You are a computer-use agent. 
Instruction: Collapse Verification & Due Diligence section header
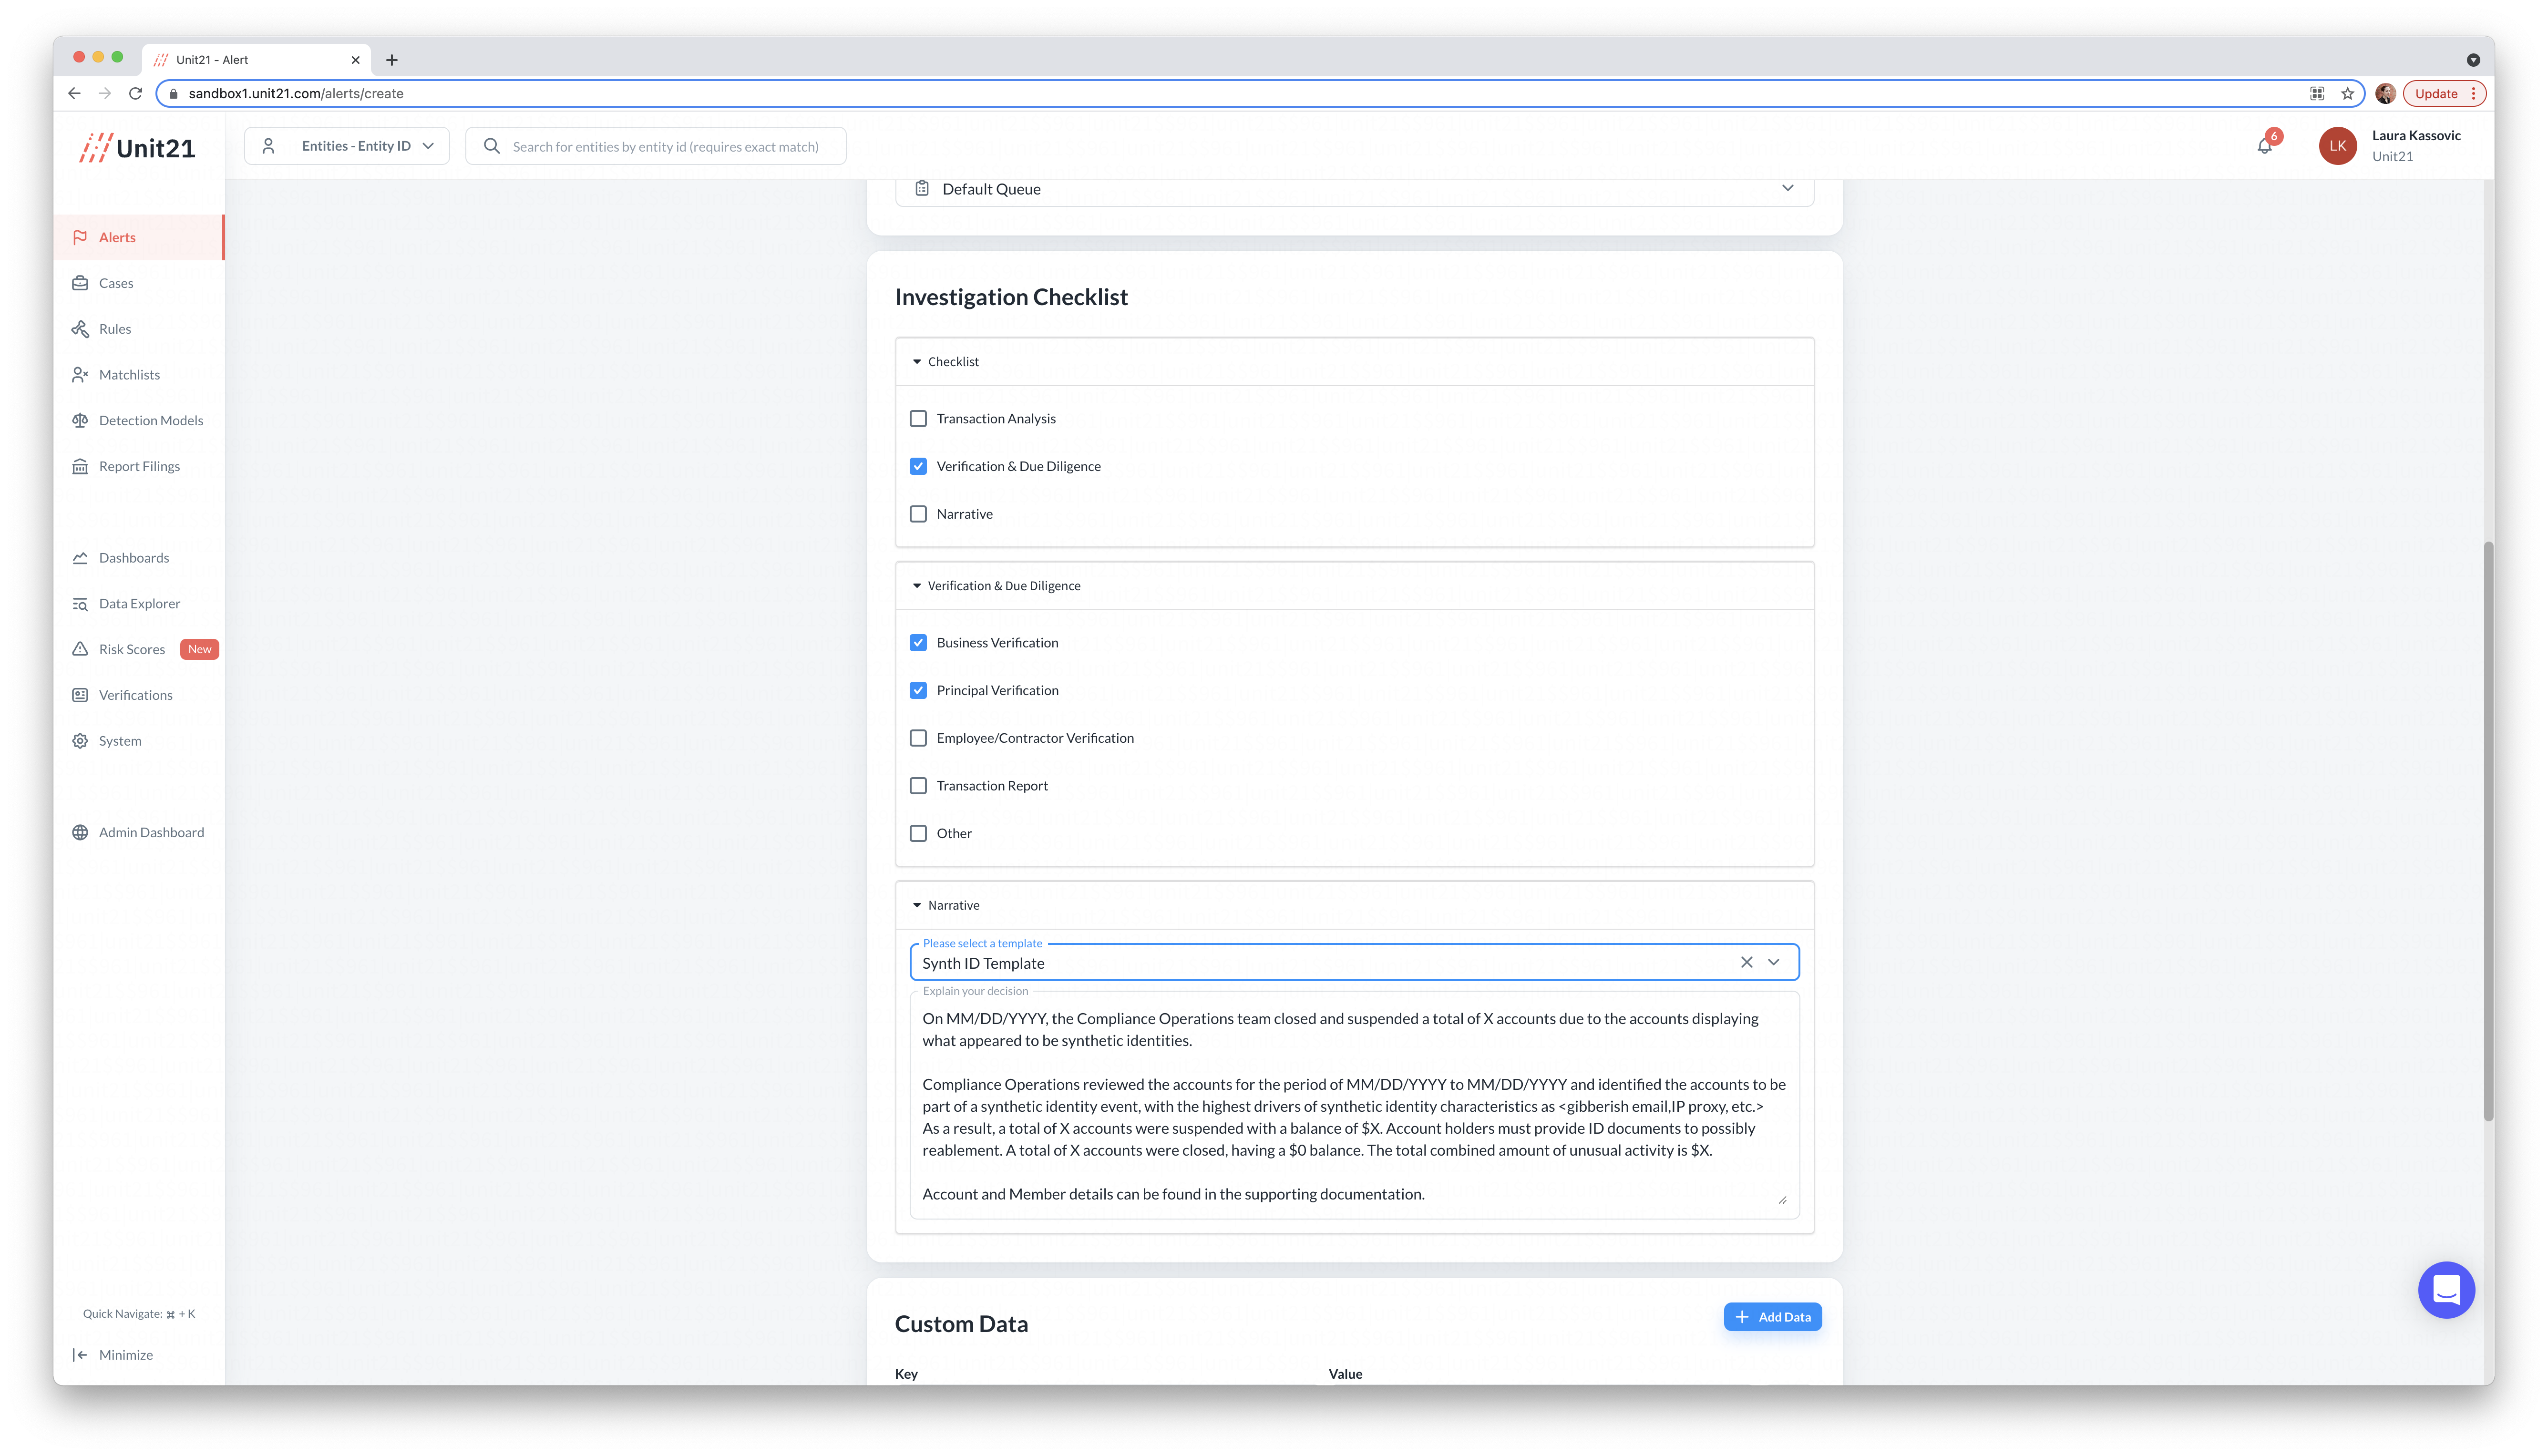coord(1354,586)
